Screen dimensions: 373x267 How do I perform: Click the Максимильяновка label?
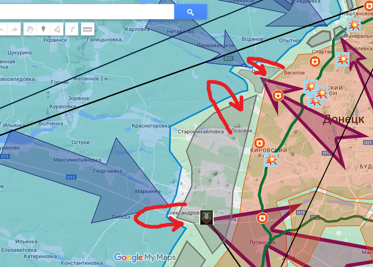click(77, 160)
